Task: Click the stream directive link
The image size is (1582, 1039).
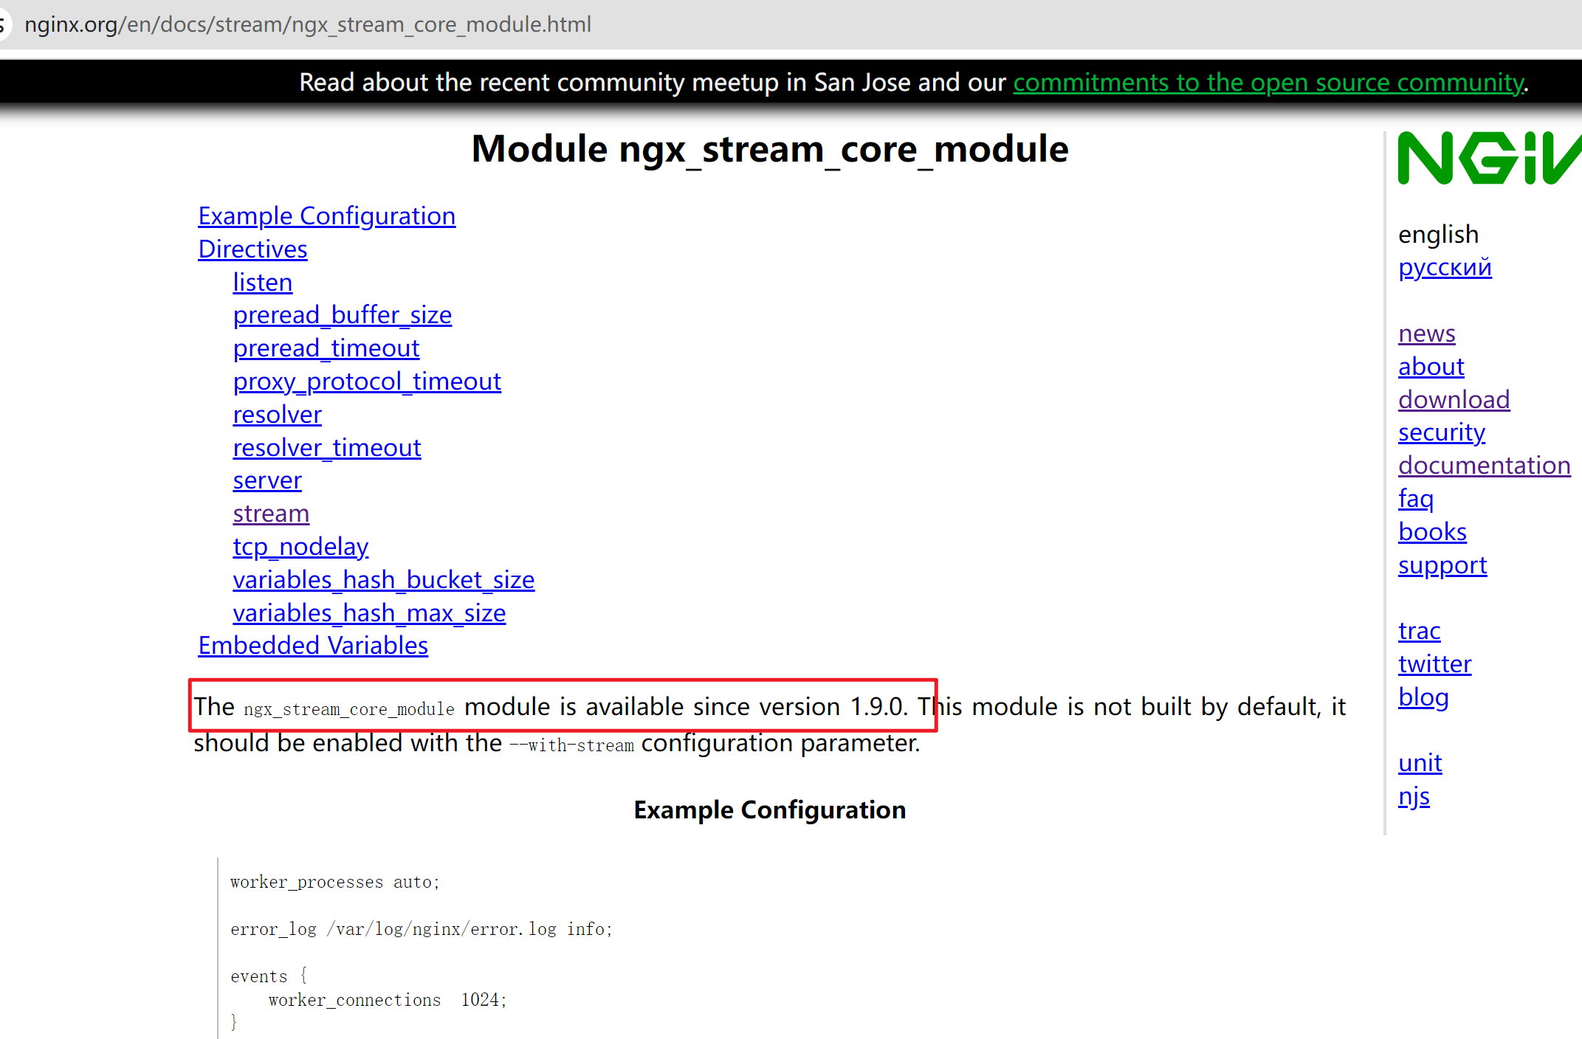Action: (271, 514)
